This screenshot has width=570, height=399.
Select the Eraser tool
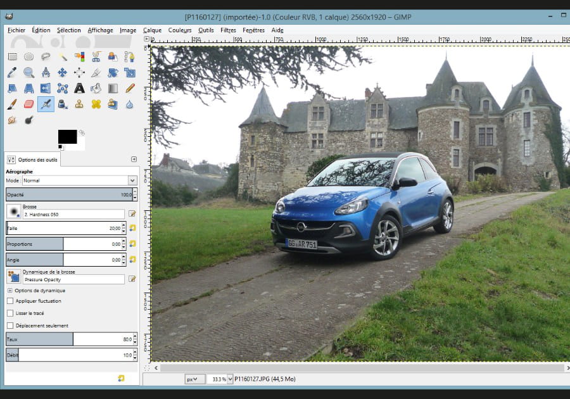[x=28, y=104]
